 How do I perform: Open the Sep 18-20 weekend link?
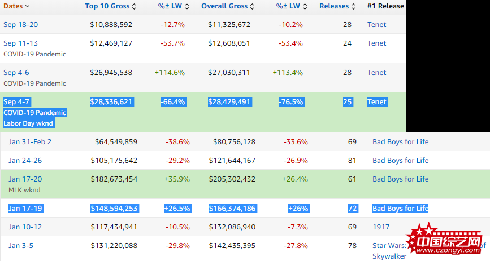[20, 25]
